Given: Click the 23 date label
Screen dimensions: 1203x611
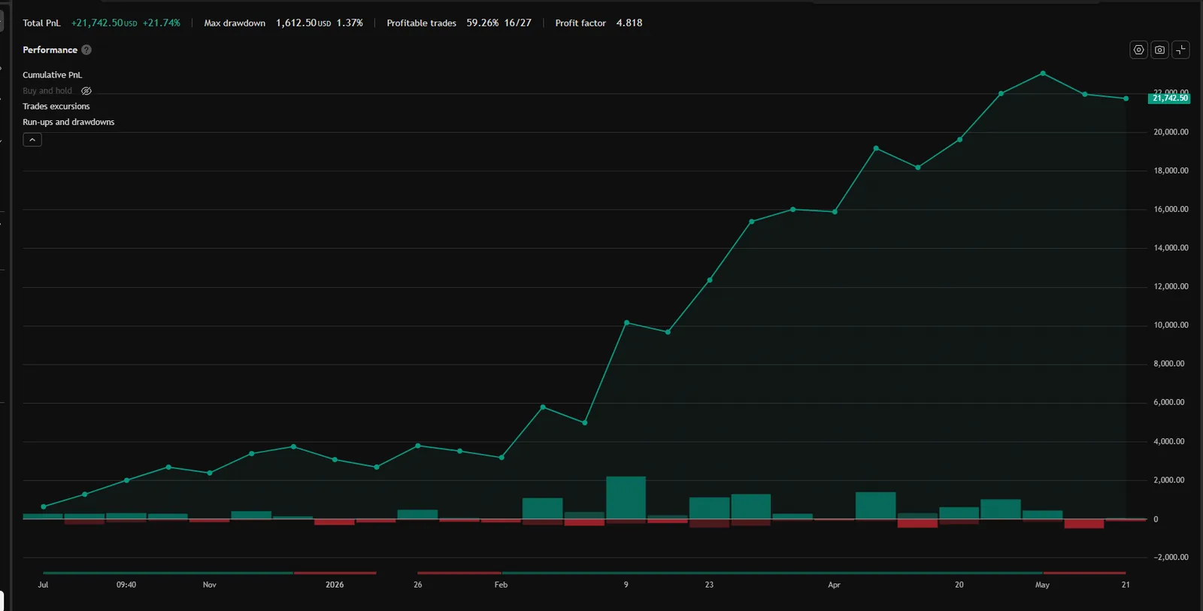Looking at the screenshot, I should pos(709,585).
